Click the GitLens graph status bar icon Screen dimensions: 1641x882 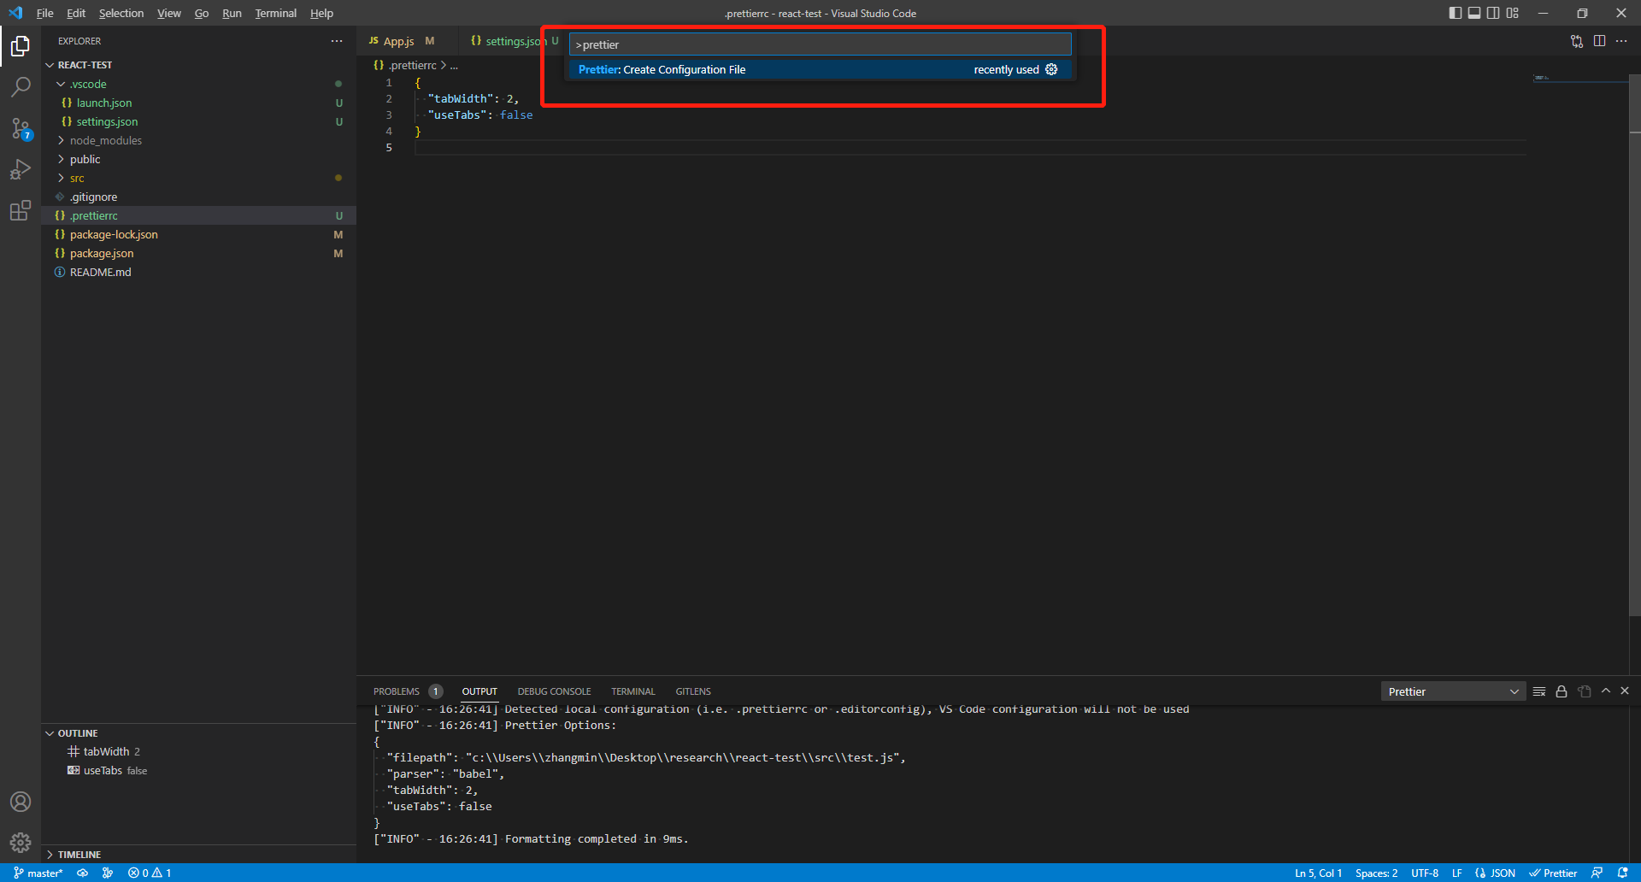108,873
